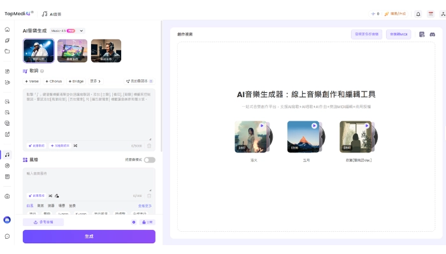Toggle the 純音樂模式 switch
Screen dimensions: 446x254
[149, 160]
